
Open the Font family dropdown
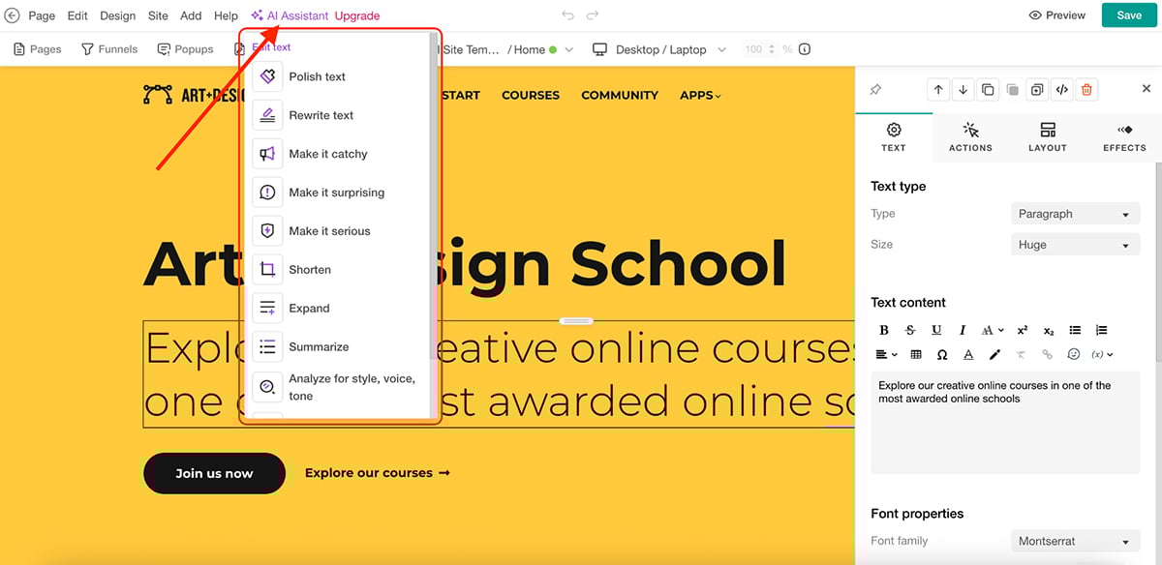(x=1073, y=541)
